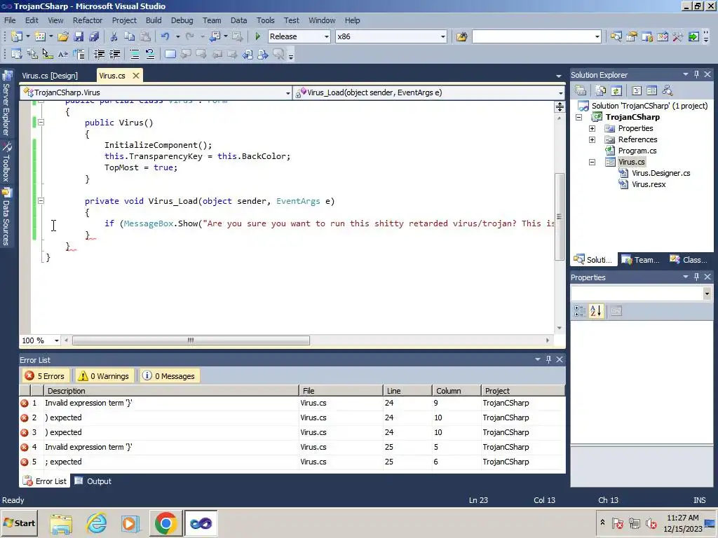Open the Release configuration dropdown

pos(327,36)
